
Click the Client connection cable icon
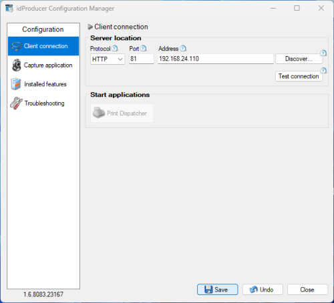click(17, 46)
